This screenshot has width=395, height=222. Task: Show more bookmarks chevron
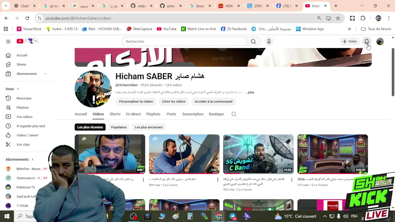coord(349,29)
